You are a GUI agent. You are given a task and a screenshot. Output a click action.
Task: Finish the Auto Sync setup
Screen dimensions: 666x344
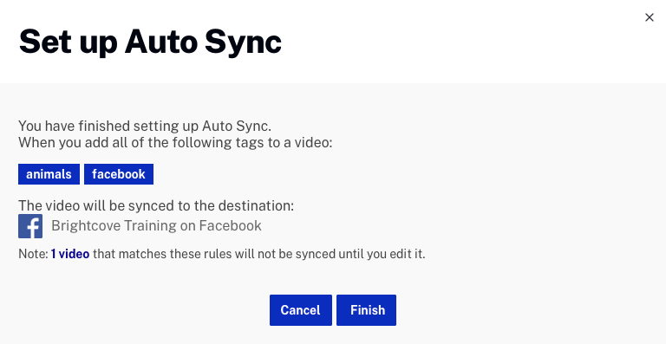pos(366,310)
